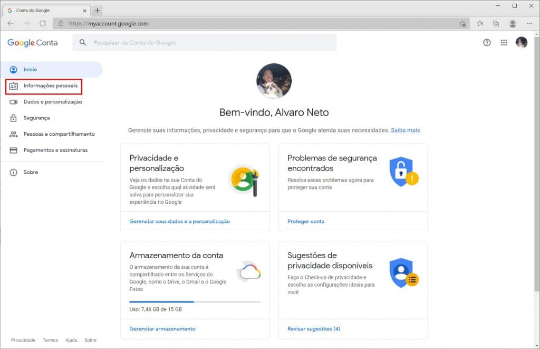Image resolution: width=540 pixels, height=349 pixels.
Task: Click Gerenciar seus dados e a personalização
Action: [179, 221]
